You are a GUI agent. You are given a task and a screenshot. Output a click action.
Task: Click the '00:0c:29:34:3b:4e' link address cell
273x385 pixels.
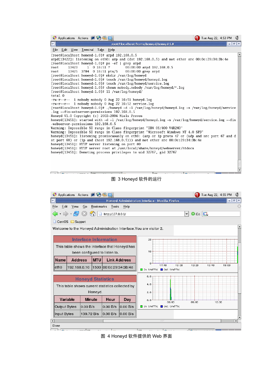click(x=119, y=267)
